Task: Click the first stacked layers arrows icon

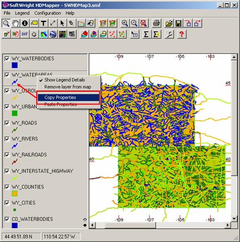Action: click(x=103, y=23)
